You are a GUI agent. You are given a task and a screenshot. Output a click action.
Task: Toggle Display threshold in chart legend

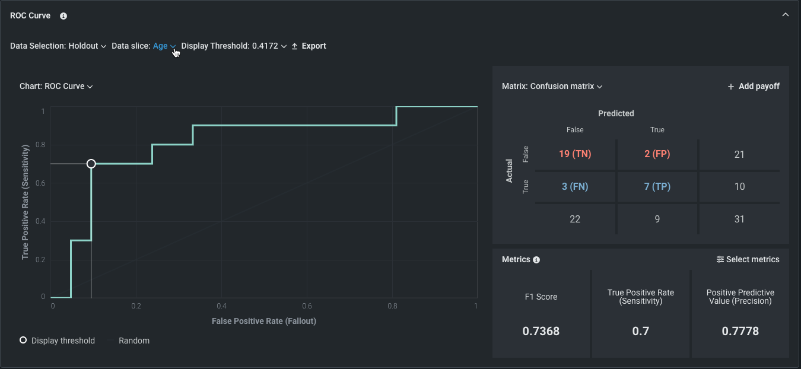[58, 341]
